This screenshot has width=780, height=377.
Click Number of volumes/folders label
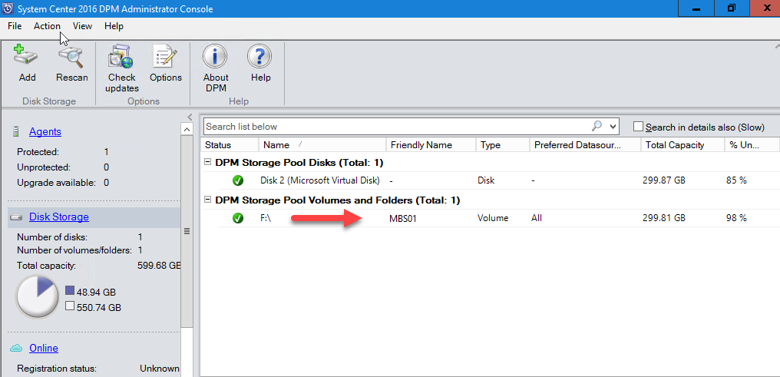74,250
